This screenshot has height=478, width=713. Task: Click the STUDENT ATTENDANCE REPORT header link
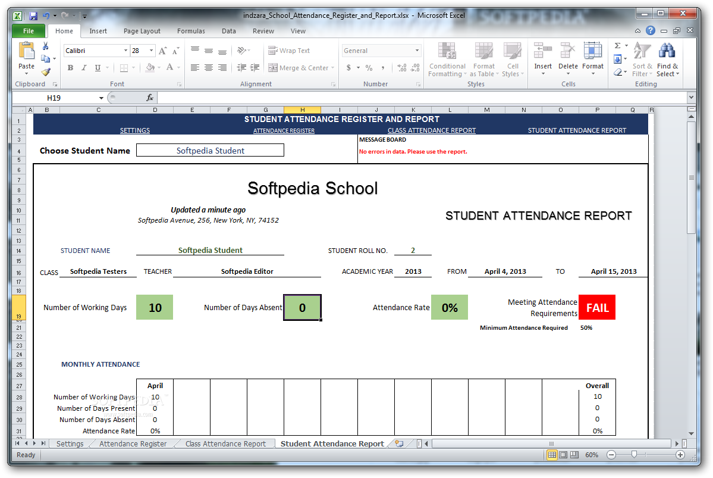tap(577, 130)
